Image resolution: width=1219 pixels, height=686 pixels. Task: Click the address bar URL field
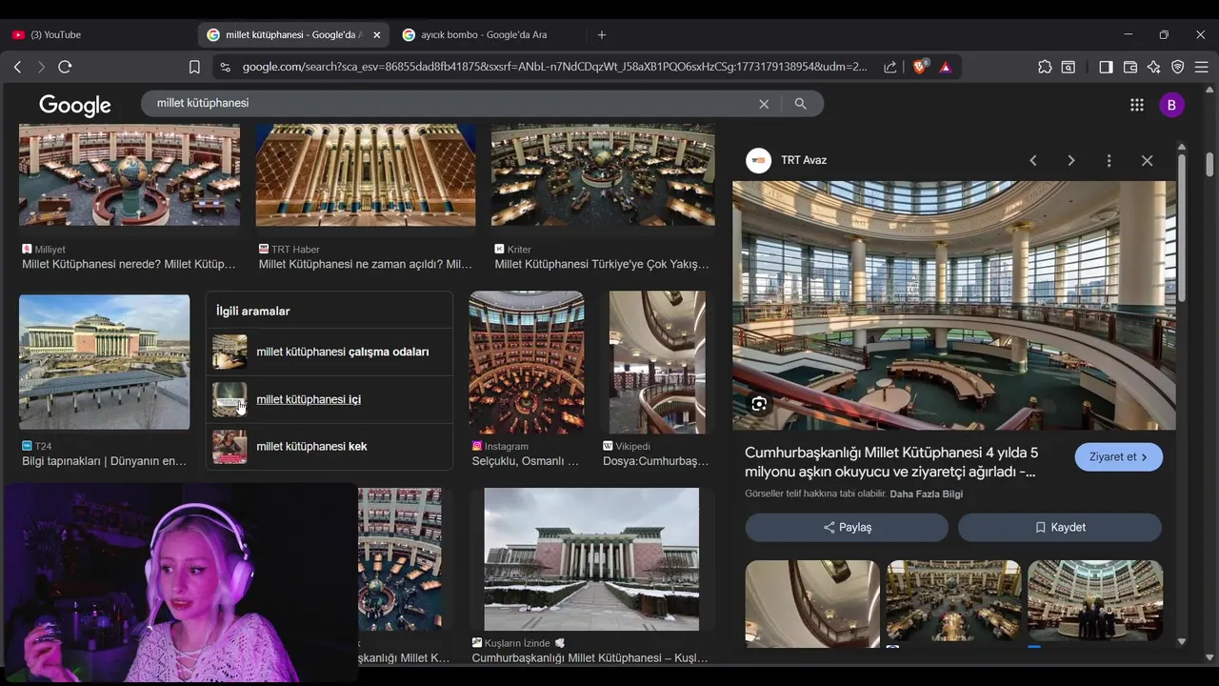tap(554, 67)
